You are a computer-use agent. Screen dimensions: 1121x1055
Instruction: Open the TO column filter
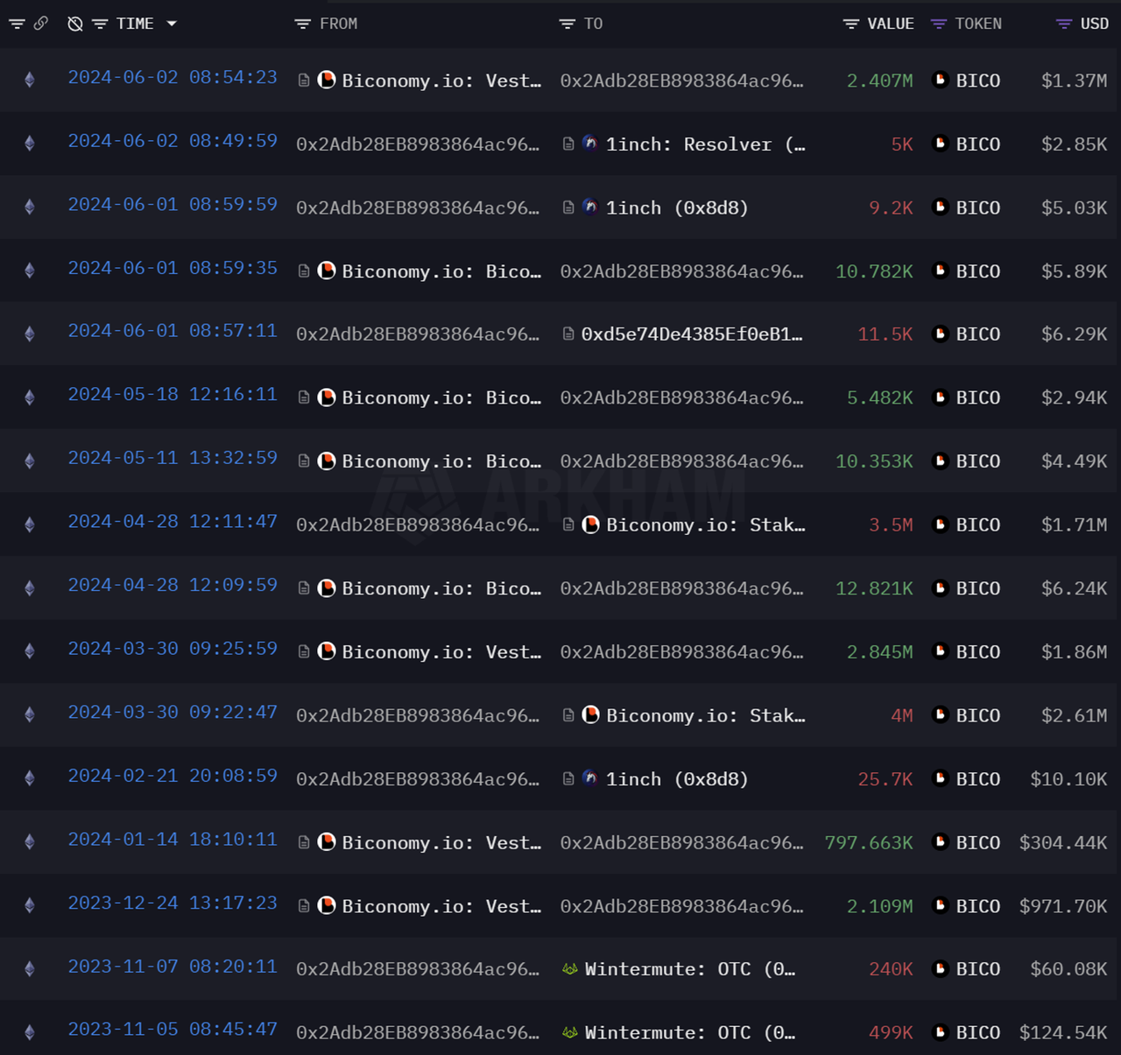[568, 25]
